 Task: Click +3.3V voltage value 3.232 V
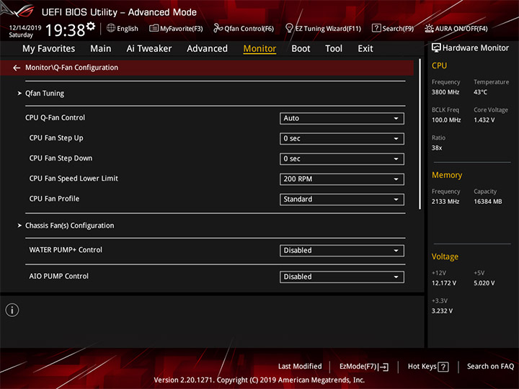[x=442, y=311]
